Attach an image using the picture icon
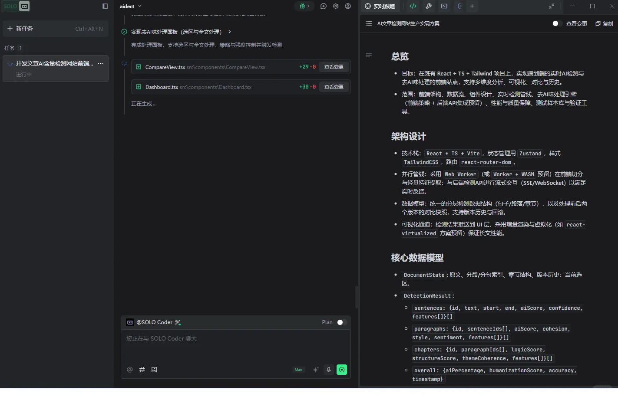618x400 pixels. click(x=154, y=370)
